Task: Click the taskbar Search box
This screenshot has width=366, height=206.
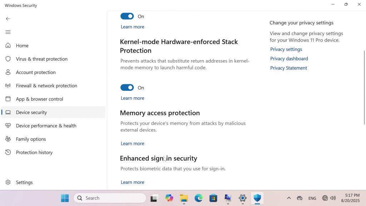Action: tap(110, 198)
